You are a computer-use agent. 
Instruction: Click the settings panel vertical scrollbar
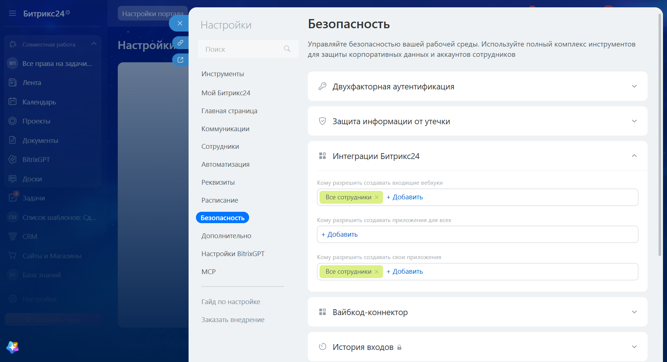[x=660, y=135]
